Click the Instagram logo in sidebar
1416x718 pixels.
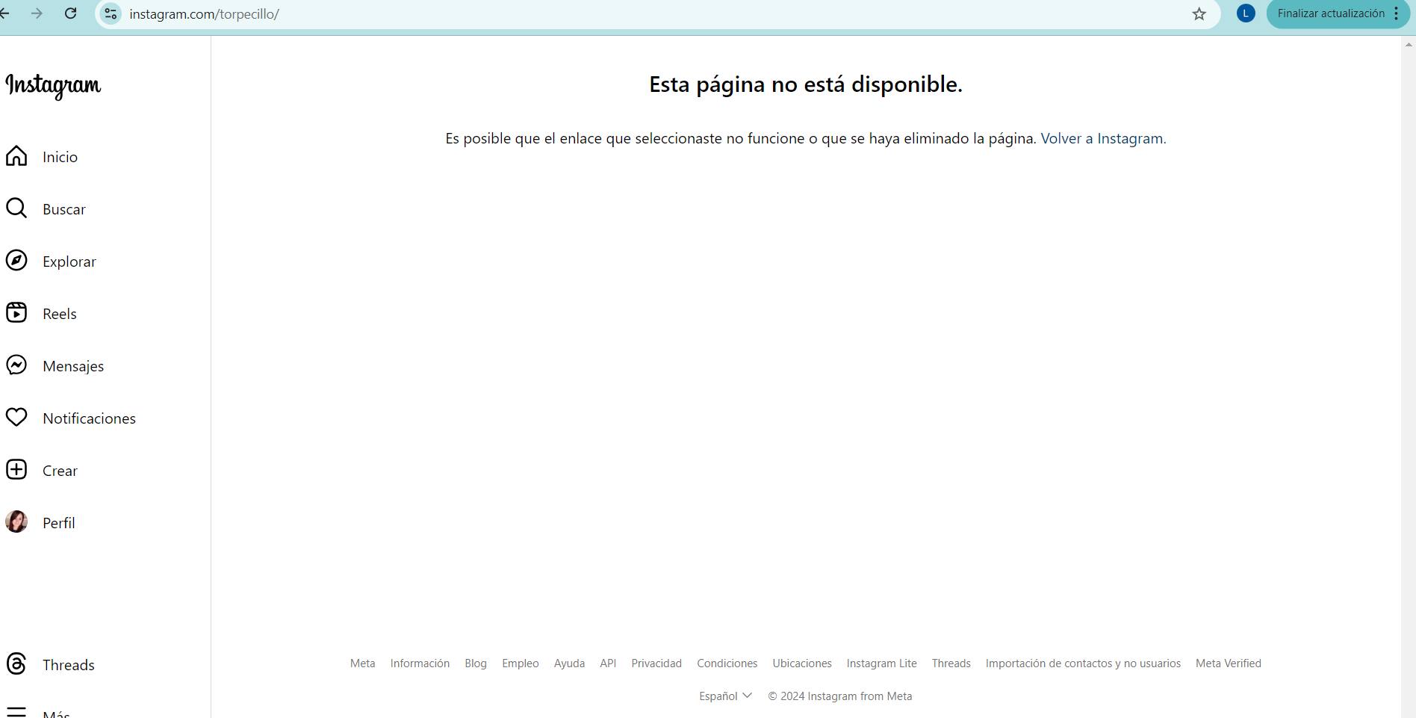tap(53, 86)
